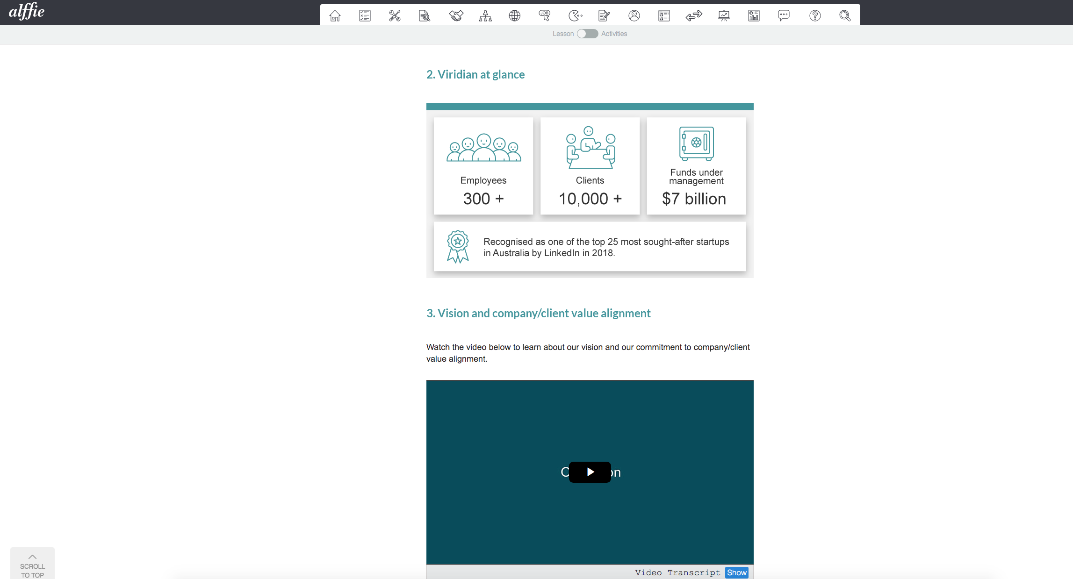This screenshot has height=579, width=1073.
Task: Click the Funds under management card
Action: [x=697, y=166]
